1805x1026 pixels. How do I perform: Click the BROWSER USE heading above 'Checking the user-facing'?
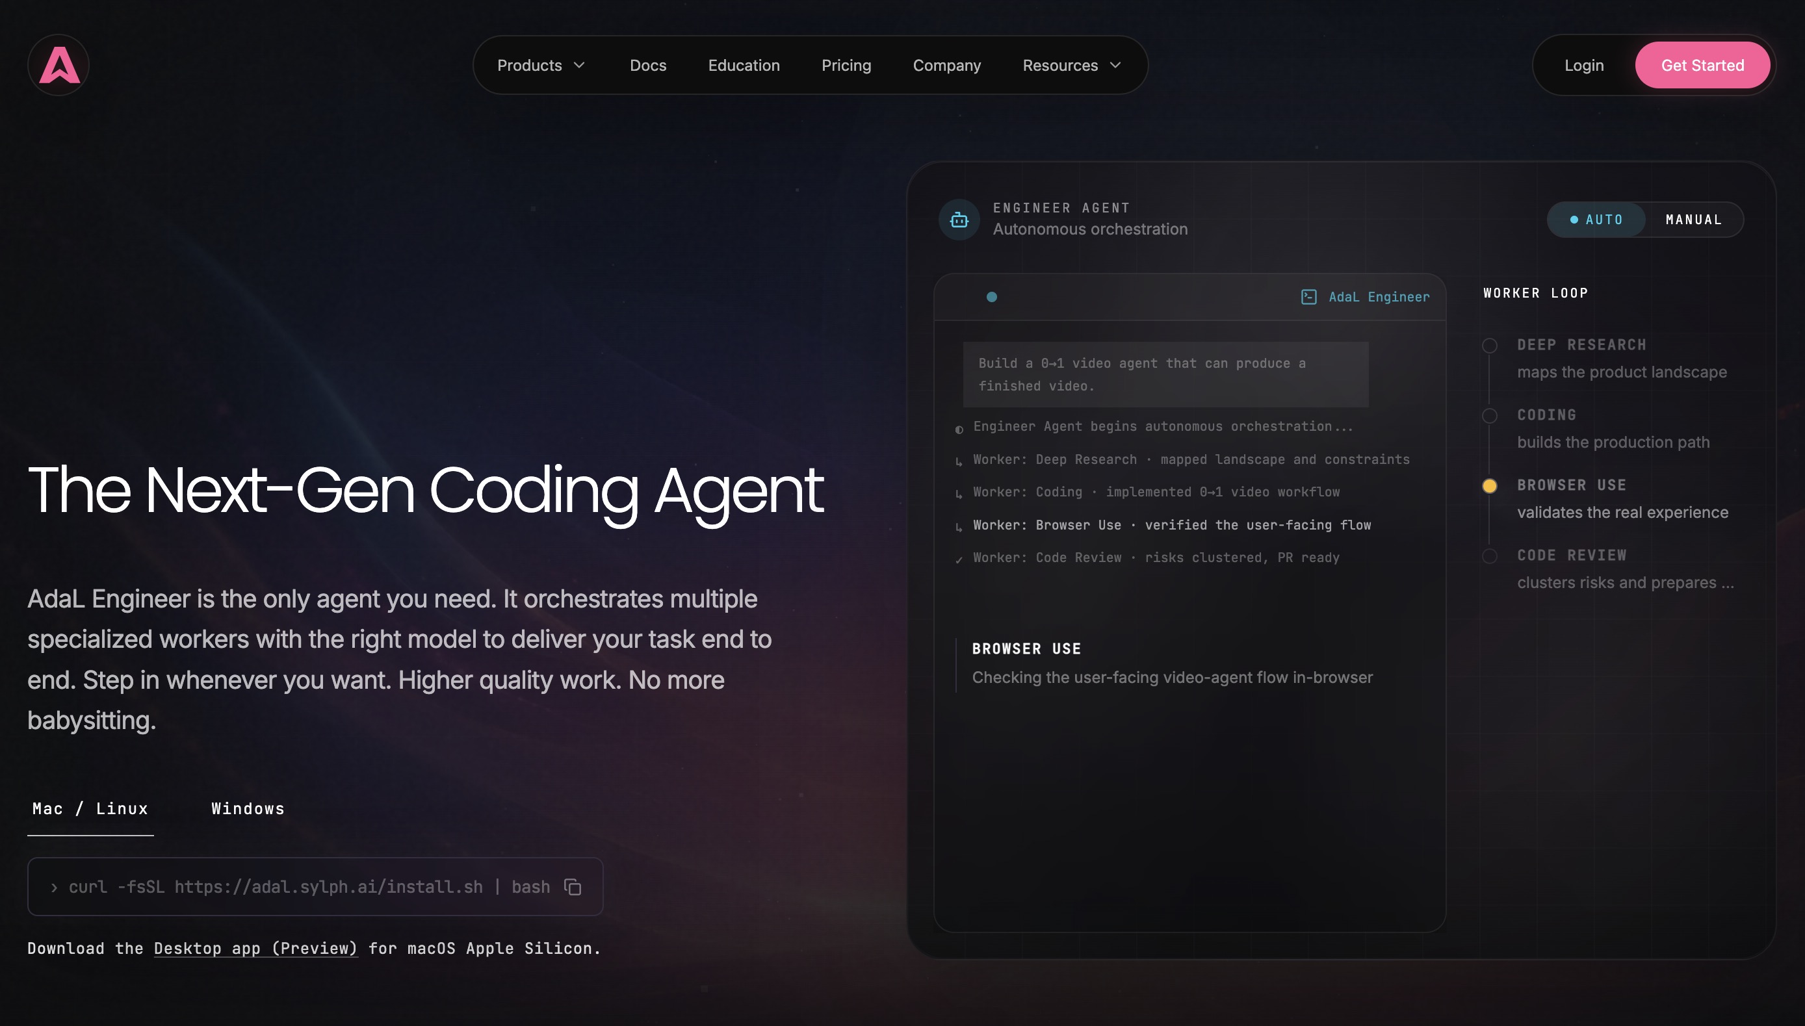[1026, 648]
